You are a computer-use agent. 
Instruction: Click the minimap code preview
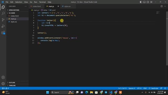(158, 13)
